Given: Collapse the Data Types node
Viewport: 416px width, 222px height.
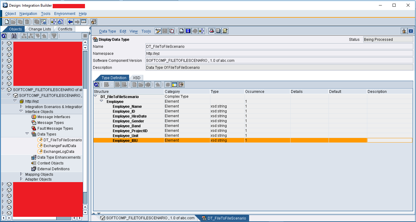Looking at the screenshot, I should (27, 134).
